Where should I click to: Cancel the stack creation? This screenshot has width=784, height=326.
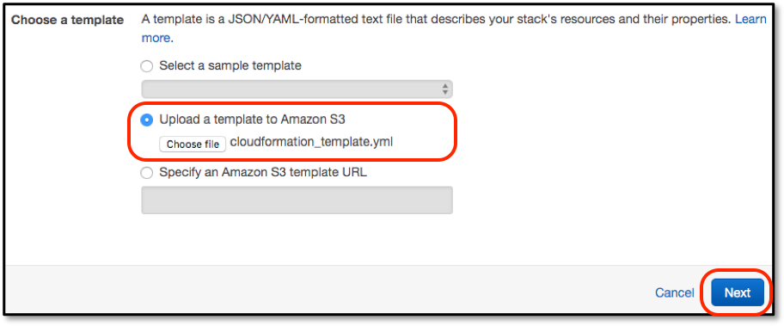[675, 292]
